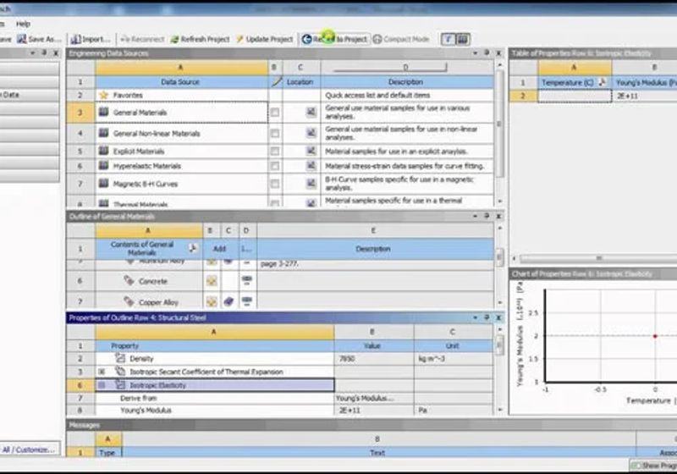Expand the Isotropic Secant Coefficient row
This screenshot has height=474, width=677.
click(x=102, y=372)
